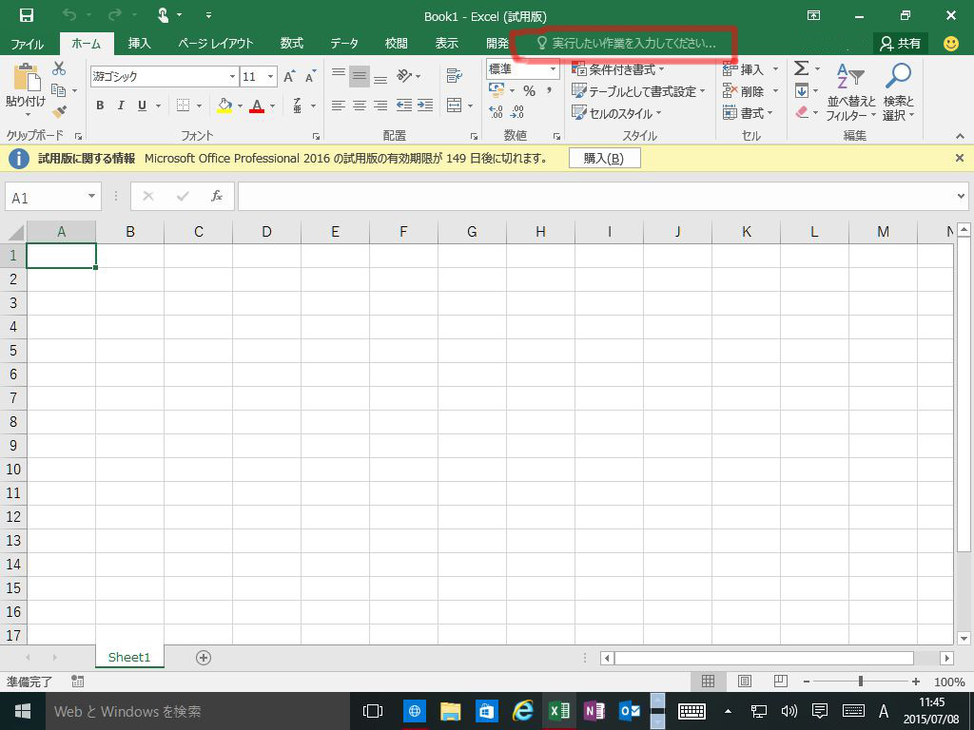The width and height of the screenshot is (974, 730).
Task: Click the macro record icon in status bar
Action: coord(78,682)
